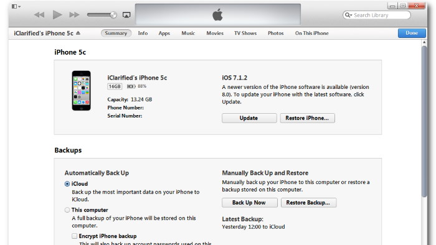The width and height of the screenshot is (436, 245).
Task: Click the vertical scrollbar thumb
Action: [x=424, y=121]
